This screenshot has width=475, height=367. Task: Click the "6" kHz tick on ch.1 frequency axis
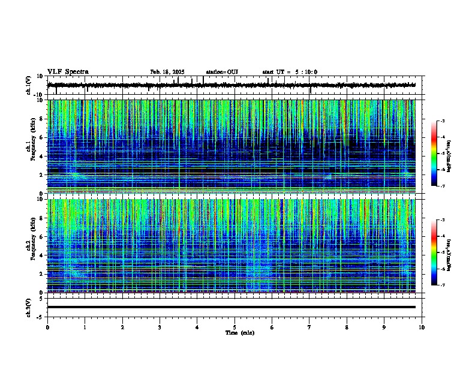(42, 137)
